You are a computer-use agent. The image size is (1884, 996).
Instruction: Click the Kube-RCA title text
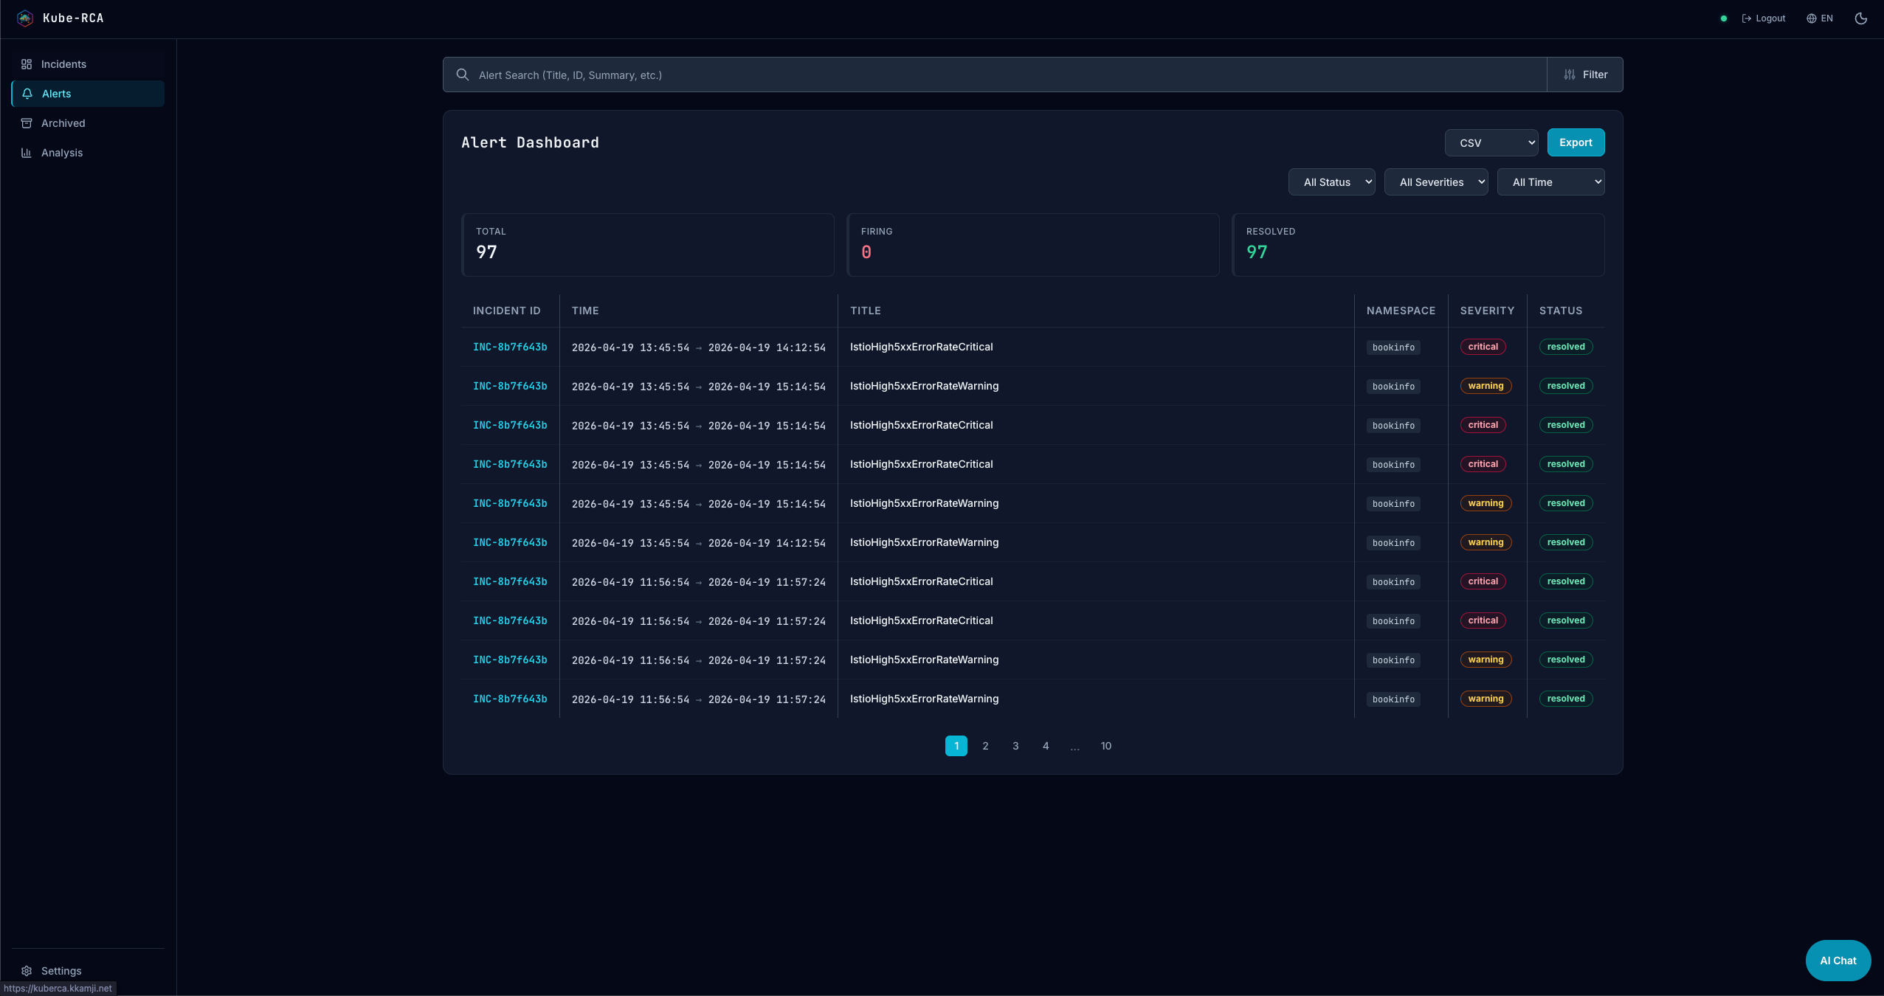(x=73, y=18)
